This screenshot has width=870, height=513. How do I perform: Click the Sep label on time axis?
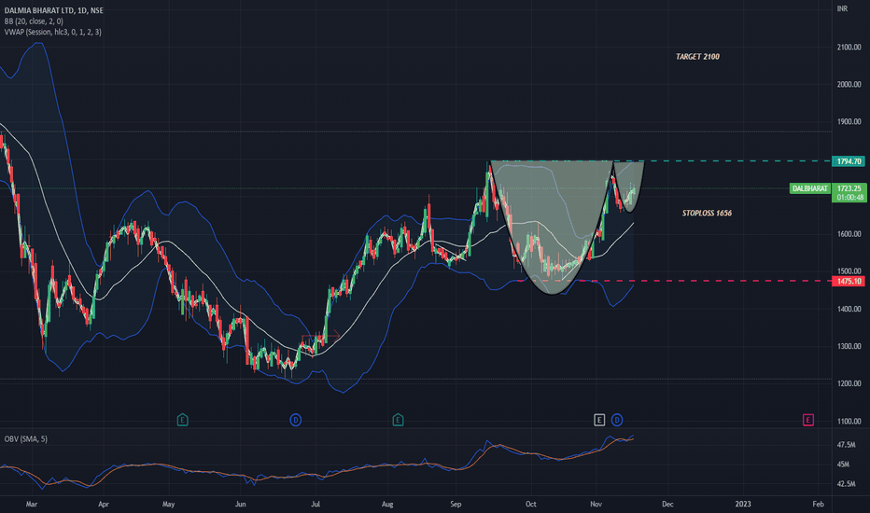click(456, 504)
